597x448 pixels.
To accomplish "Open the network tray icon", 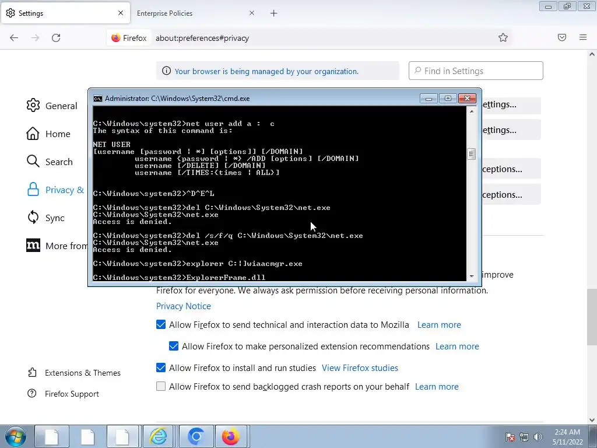I will (524, 437).
